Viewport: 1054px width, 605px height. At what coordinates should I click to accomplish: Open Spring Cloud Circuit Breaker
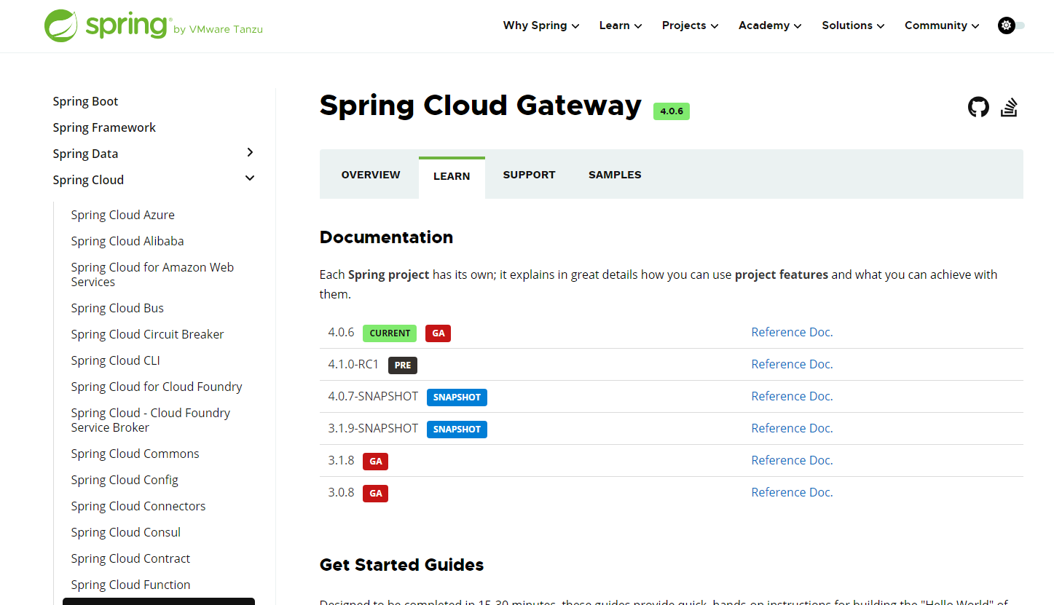click(147, 334)
